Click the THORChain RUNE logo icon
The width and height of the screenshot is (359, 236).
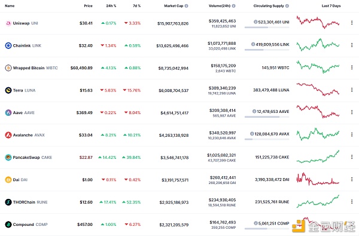tap(8, 202)
